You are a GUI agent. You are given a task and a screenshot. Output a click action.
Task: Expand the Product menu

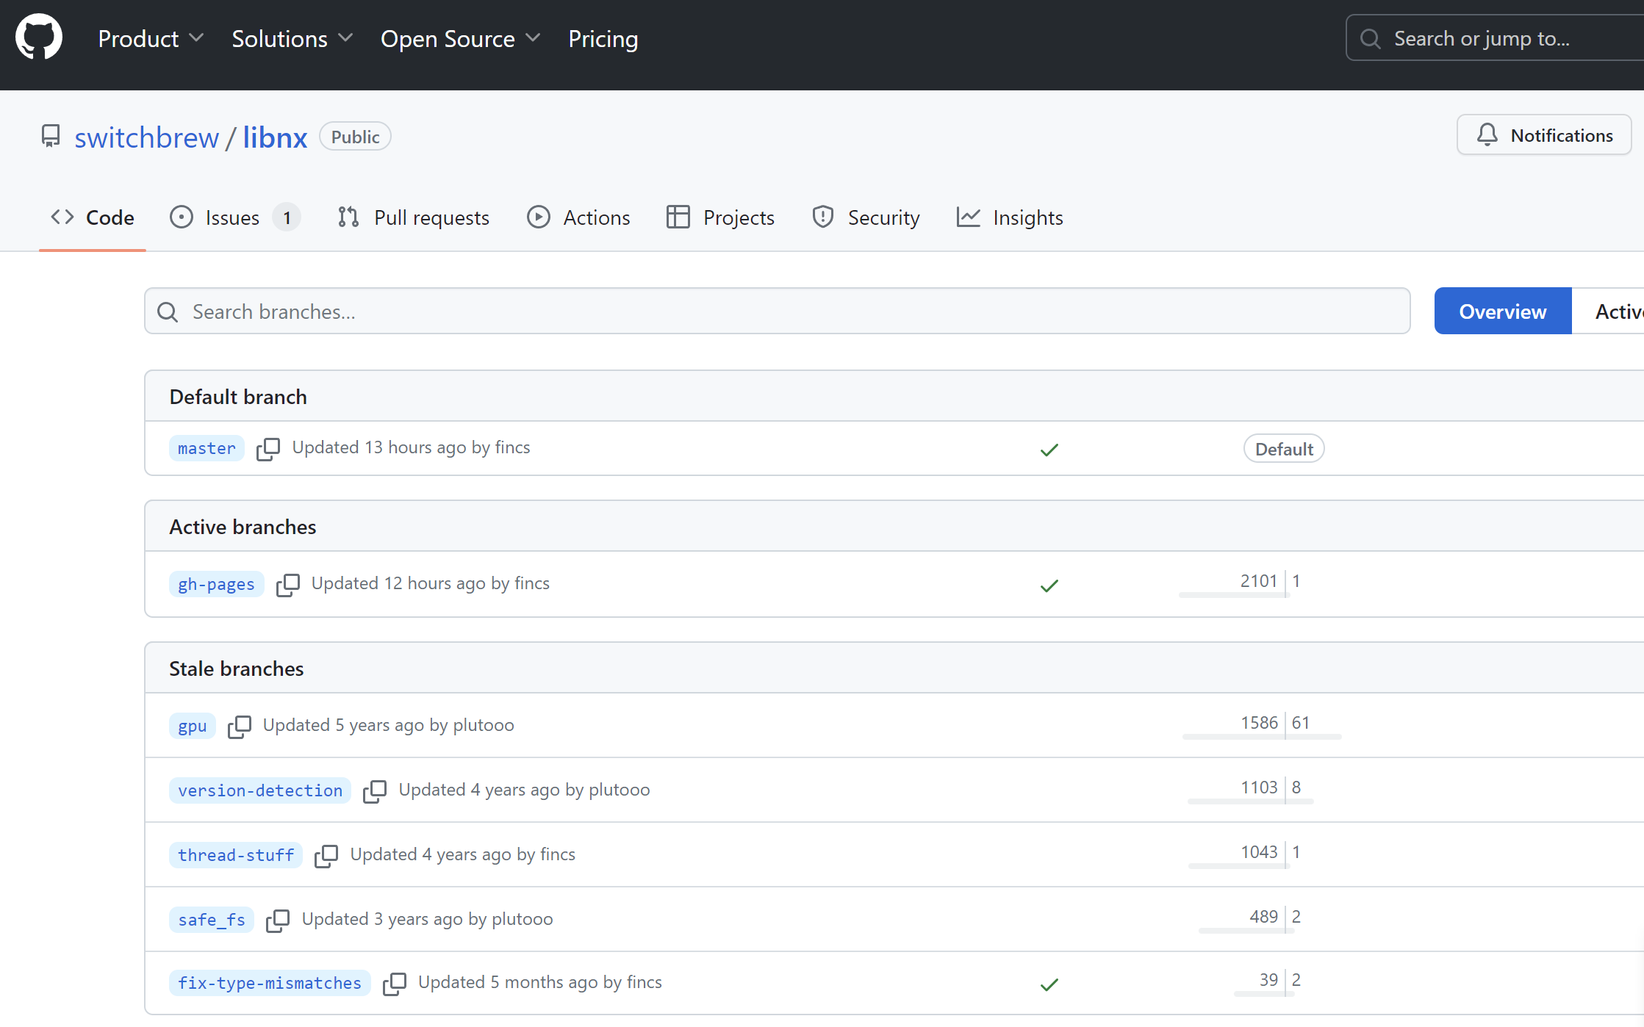(x=151, y=38)
